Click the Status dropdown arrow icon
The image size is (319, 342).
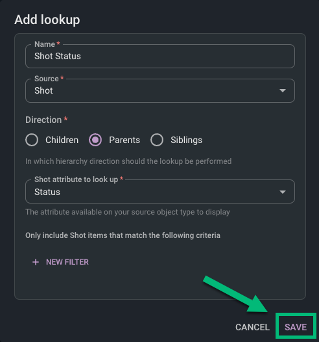pyautogui.click(x=283, y=192)
